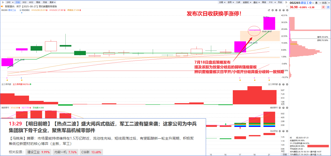
Task: Open main chart indicator settings gear
Action: (280, 10)
